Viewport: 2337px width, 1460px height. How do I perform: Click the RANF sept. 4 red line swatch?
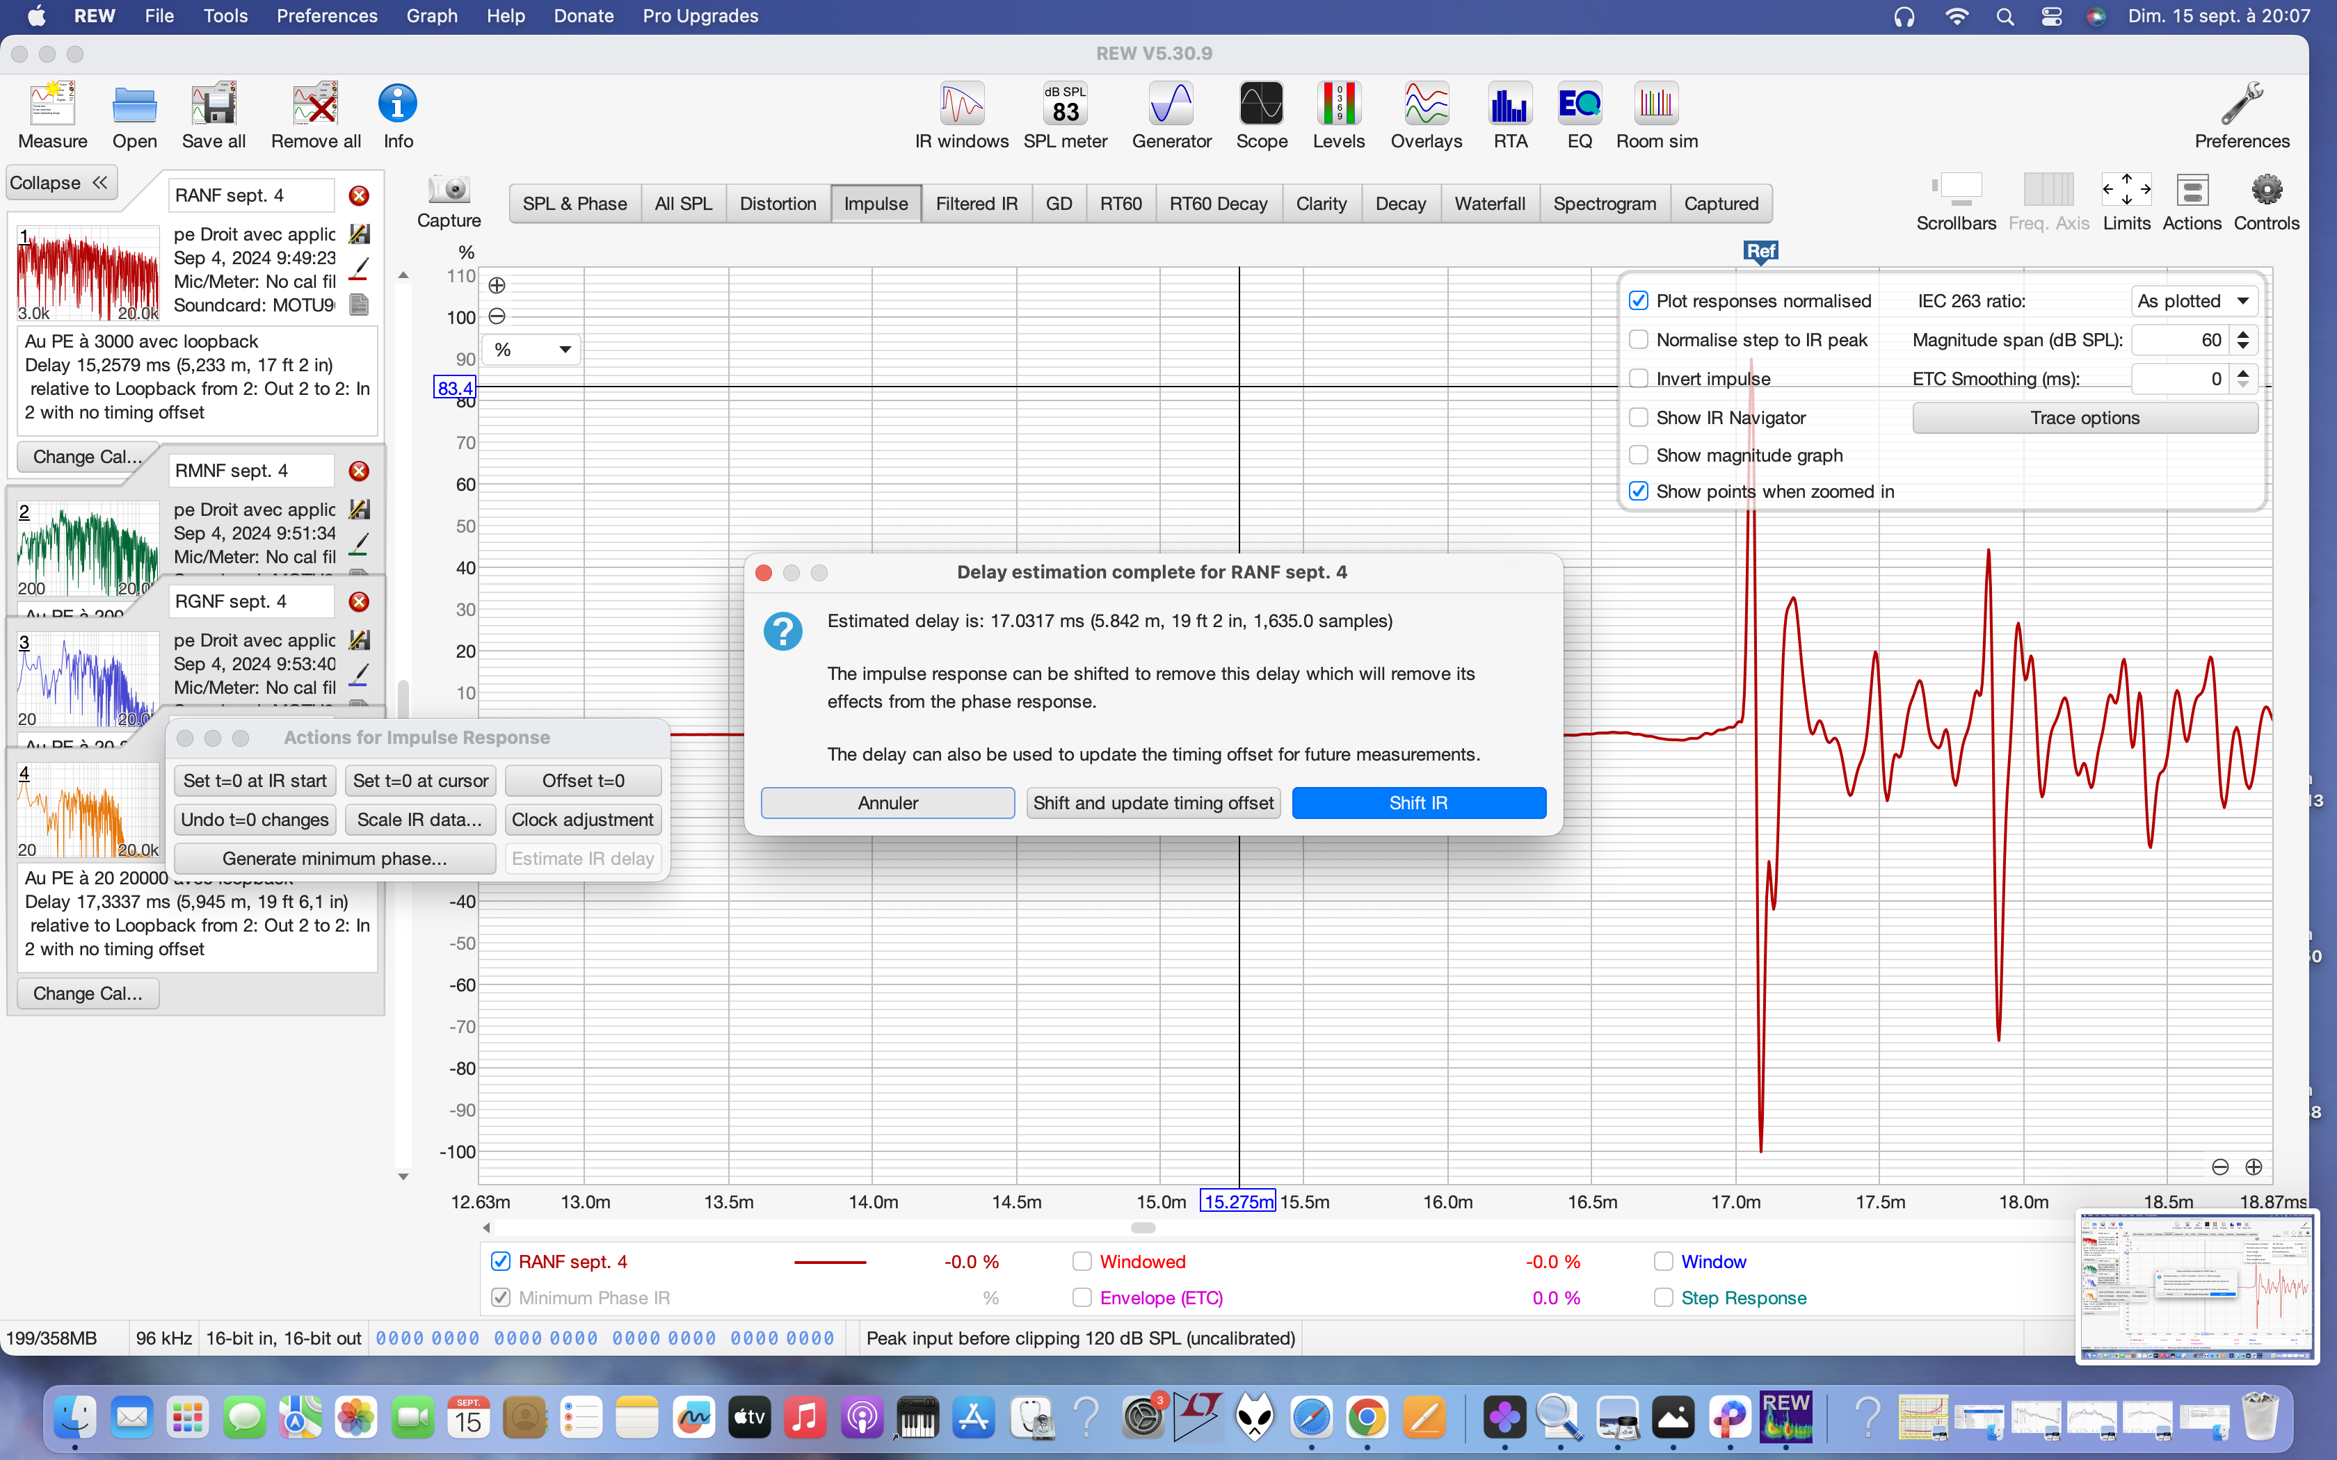point(830,1261)
